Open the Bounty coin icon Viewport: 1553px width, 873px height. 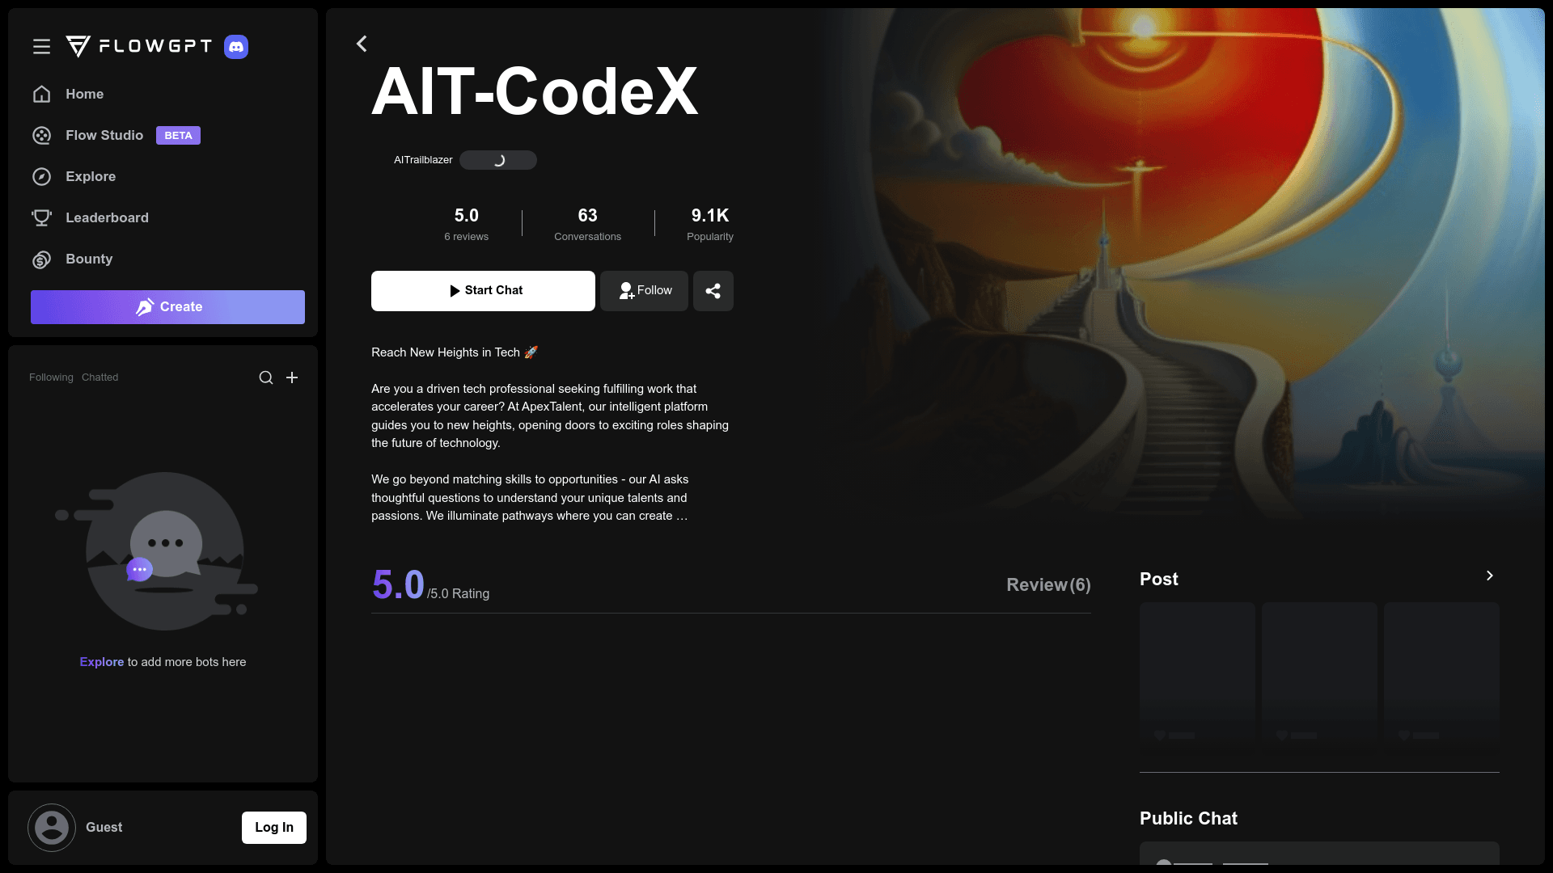tap(41, 259)
